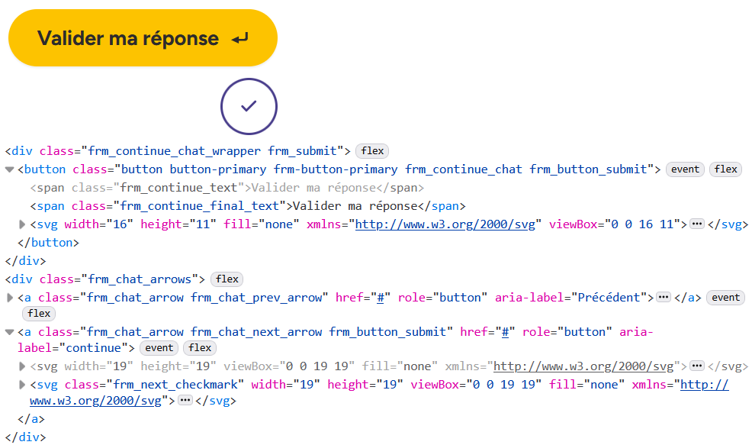Select the last closing </div> line
This screenshot has width=752, height=445.
coord(25,437)
